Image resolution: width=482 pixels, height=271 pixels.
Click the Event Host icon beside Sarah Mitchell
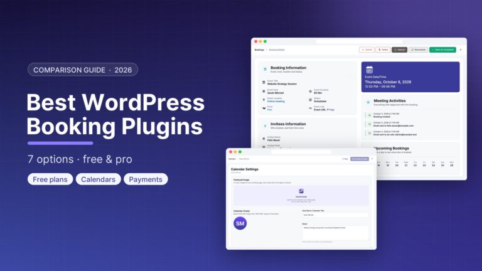[264, 91]
